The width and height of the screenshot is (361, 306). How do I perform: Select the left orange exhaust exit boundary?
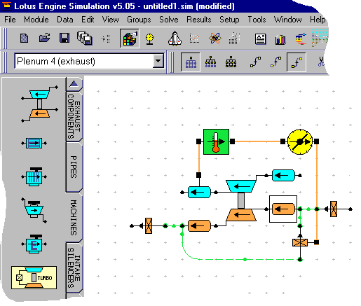[149, 225]
